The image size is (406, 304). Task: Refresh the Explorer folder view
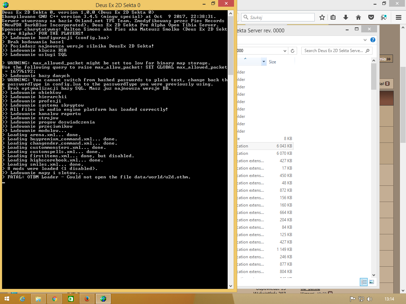293,51
